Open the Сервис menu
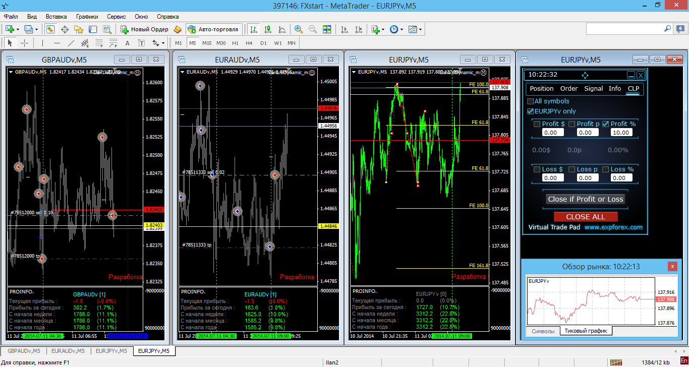689x367 pixels. pyautogui.click(x=117, y=17)
